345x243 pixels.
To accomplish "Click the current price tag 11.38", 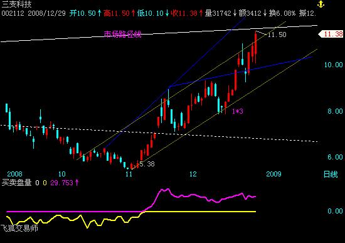I will (x=331, y=34).
